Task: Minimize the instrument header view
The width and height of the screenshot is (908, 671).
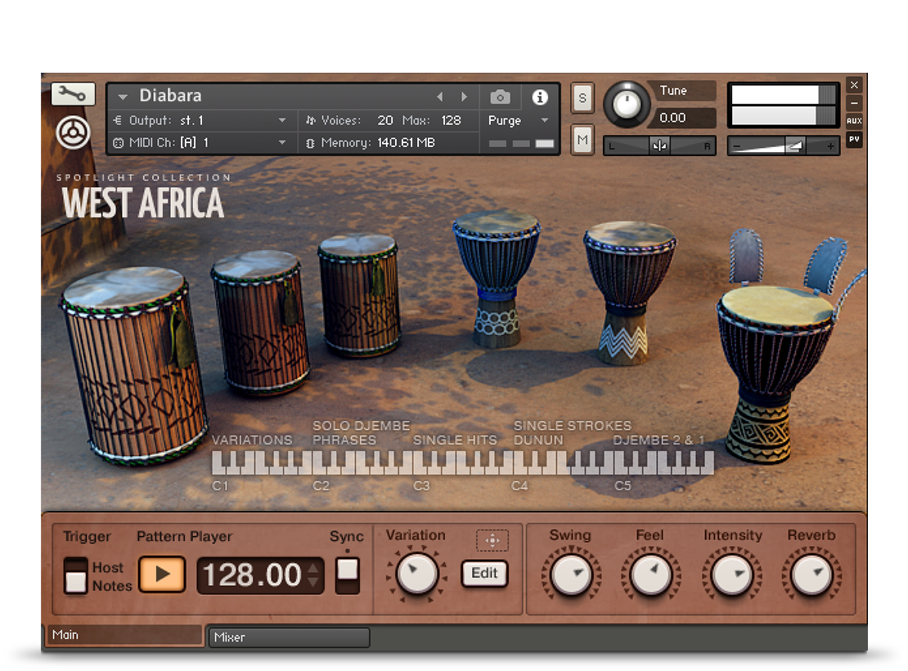Action: click(854, 103)
